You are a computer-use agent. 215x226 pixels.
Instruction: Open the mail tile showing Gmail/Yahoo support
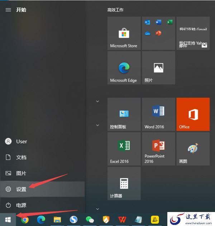coord(193,33)
